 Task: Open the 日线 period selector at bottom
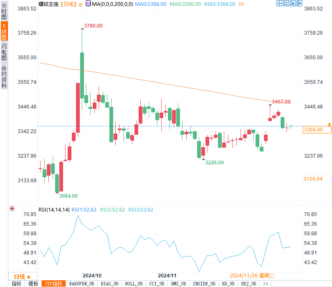point(23,277)
